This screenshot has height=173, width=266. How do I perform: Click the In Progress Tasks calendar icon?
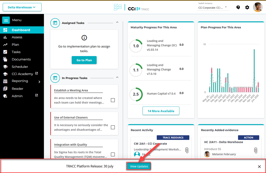pyautogui.click(x=55, y=78)
